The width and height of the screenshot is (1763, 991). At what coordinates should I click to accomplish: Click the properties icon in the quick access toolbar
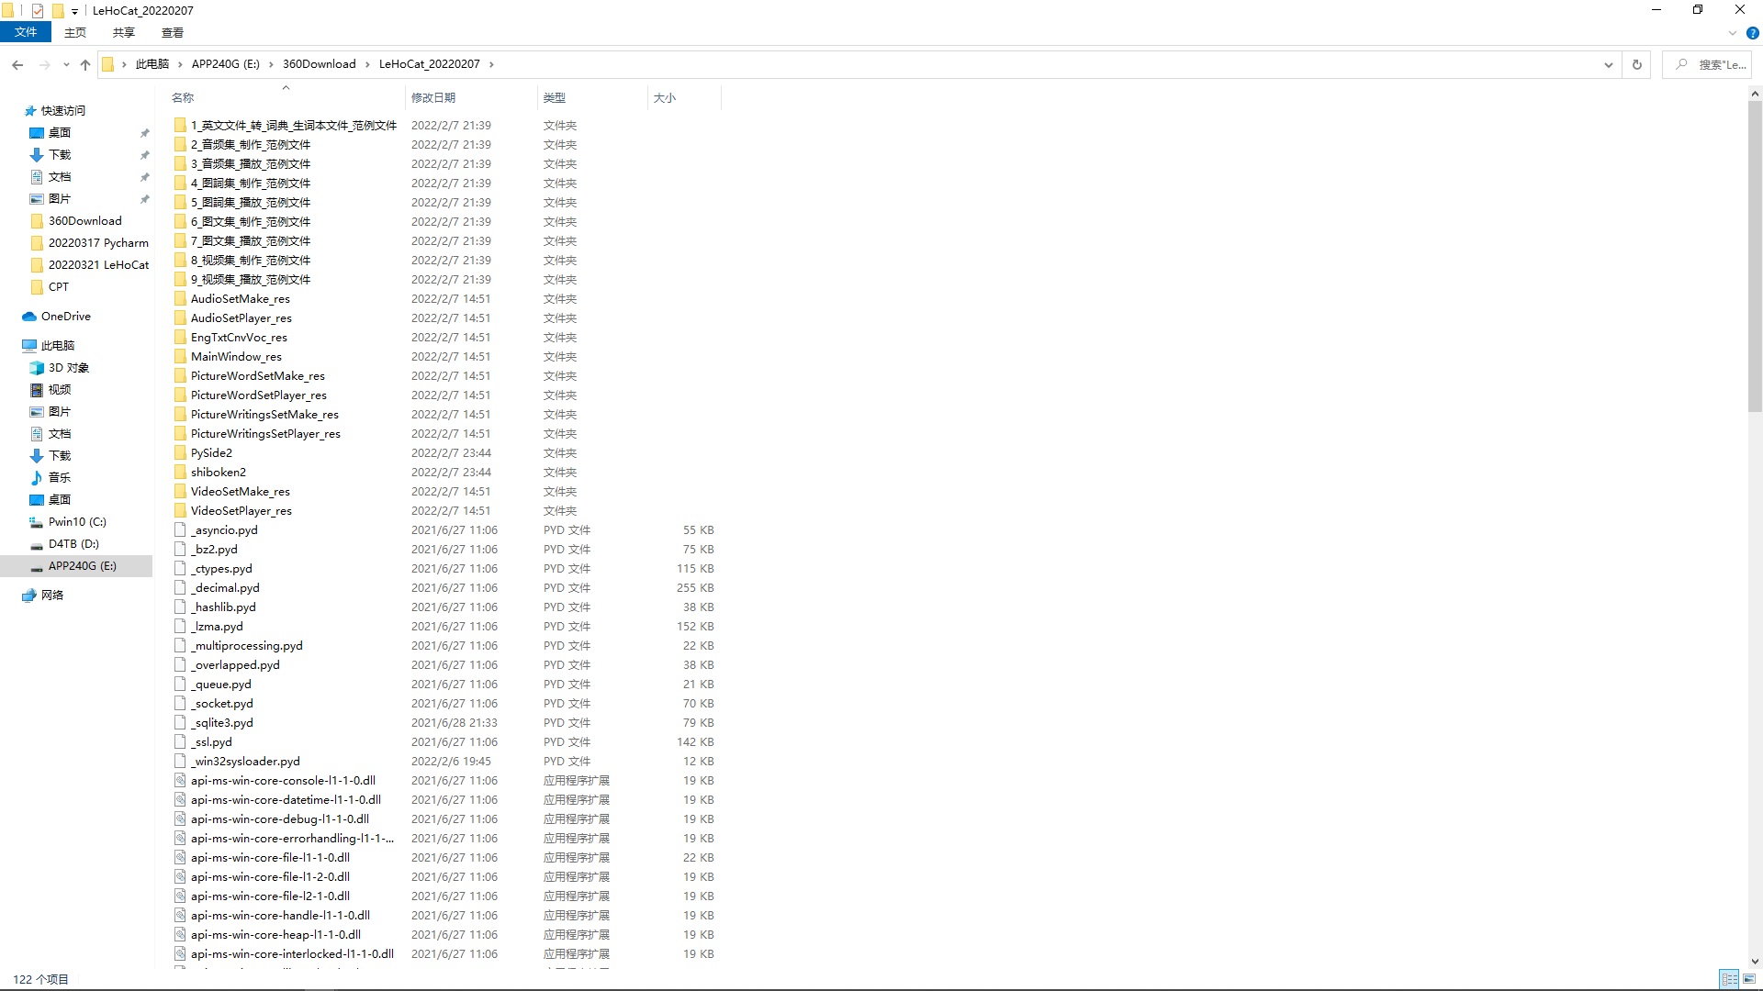coord(38,11)
